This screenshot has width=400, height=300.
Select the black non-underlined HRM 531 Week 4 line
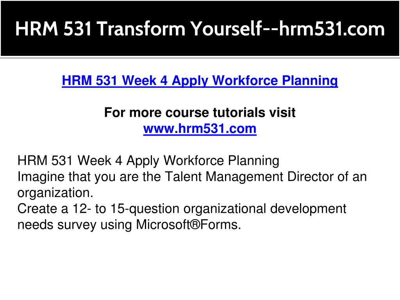[x=148, y=161]
